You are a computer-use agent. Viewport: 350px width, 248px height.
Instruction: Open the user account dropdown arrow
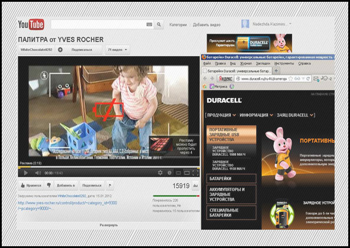tap(290, 24)
